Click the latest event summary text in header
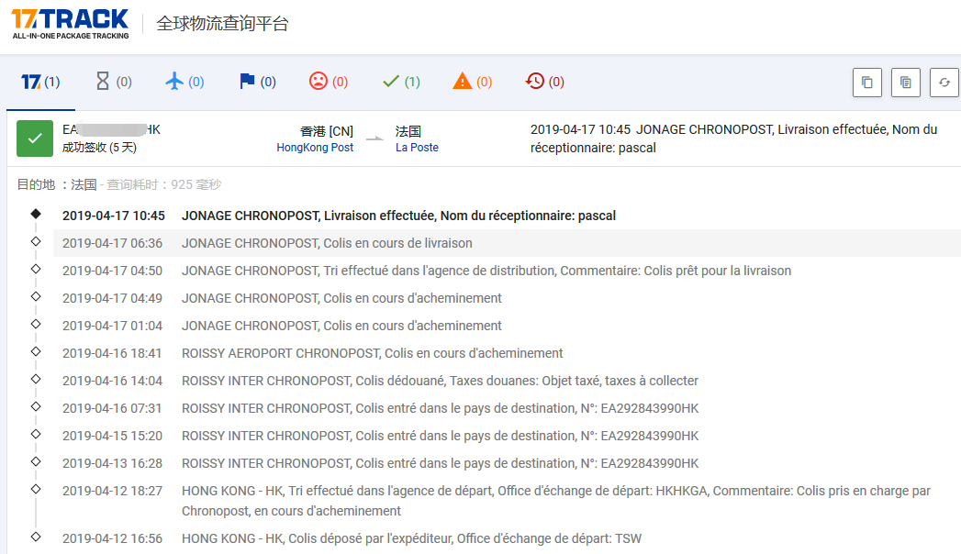 pos(733,138)
